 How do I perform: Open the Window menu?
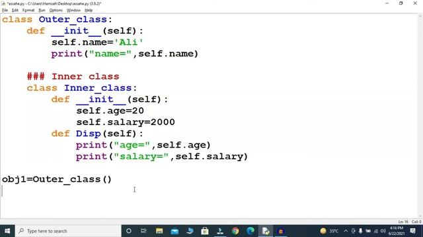73,11
